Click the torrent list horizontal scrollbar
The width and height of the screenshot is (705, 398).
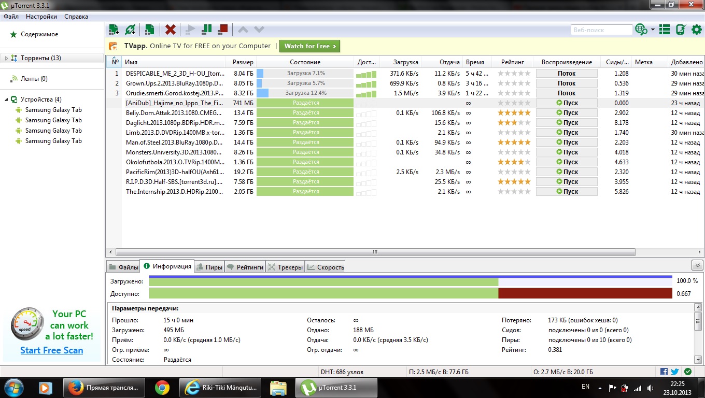coord(374,252)
